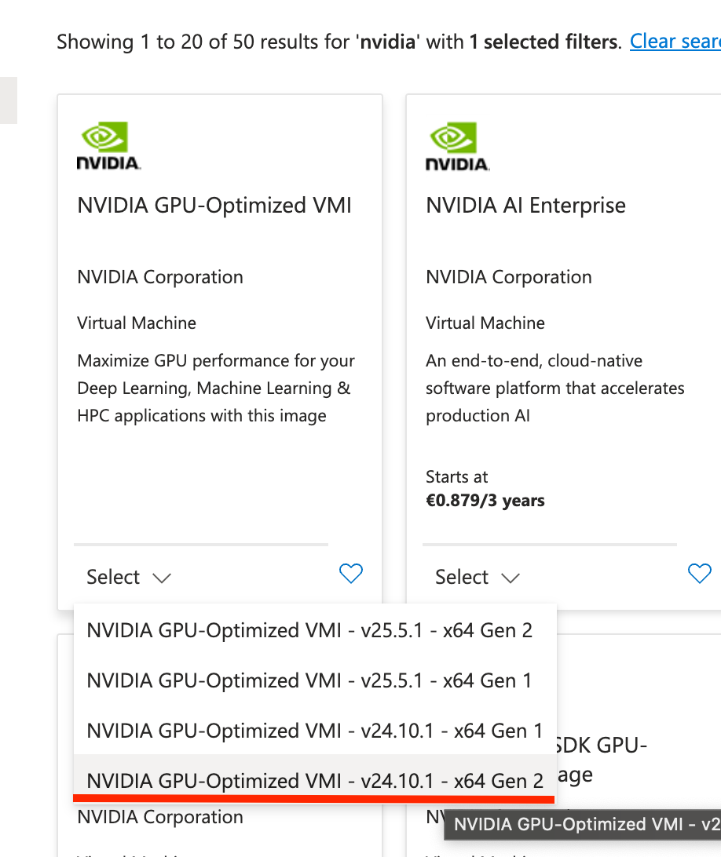Choose v25.5.1 x64 Gen 2 plan
The image size is (721, 857).
pyautogui.click(x=309, y=631)
